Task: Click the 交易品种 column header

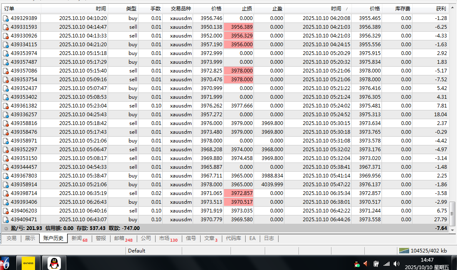Action: [181, 8]
